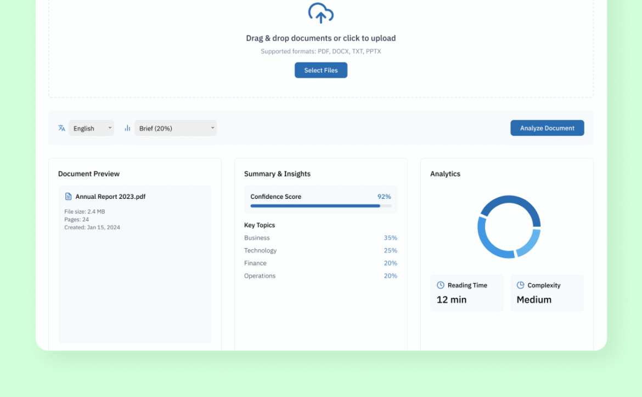
Task: Click the cloud upload icon
Action: (x=321, y=13)
